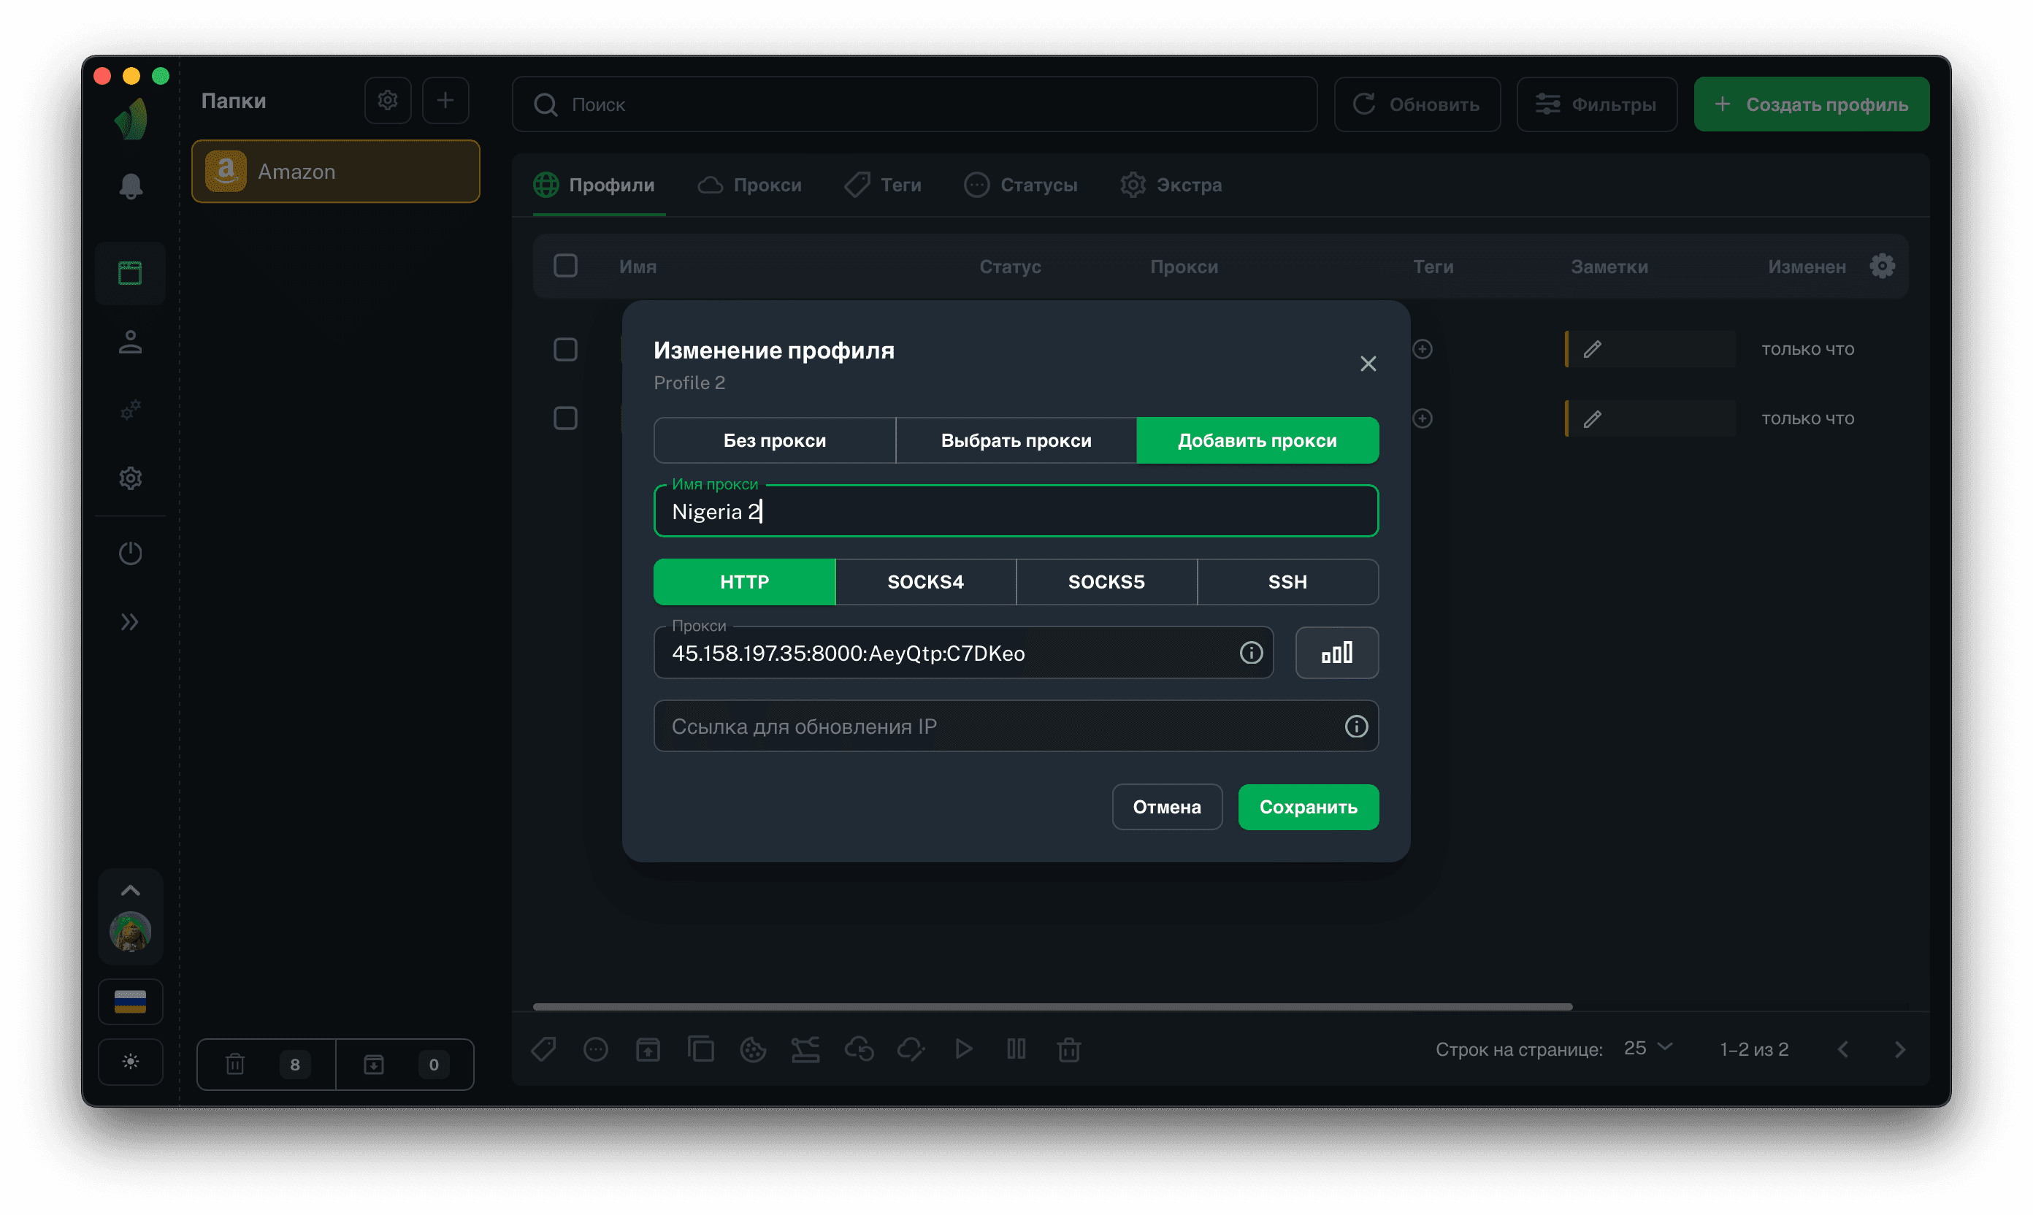2033x1215 pixels.
Task: Click the table columns settings gear
Action: point(1882,266)
